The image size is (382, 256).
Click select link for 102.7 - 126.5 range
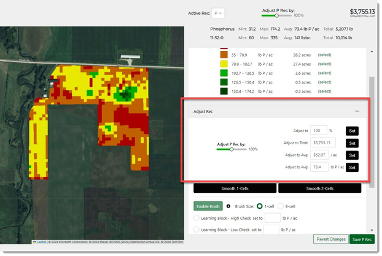(x=324, y=73)
